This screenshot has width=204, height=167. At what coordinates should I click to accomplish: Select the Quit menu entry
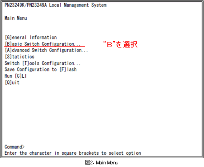pyautogui.click(x=12, y=82)
